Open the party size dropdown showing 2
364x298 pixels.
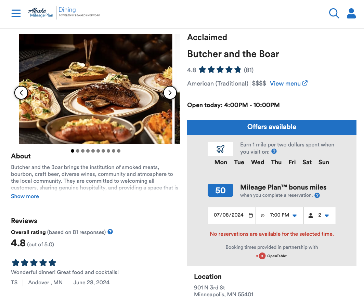pos(320,215)
